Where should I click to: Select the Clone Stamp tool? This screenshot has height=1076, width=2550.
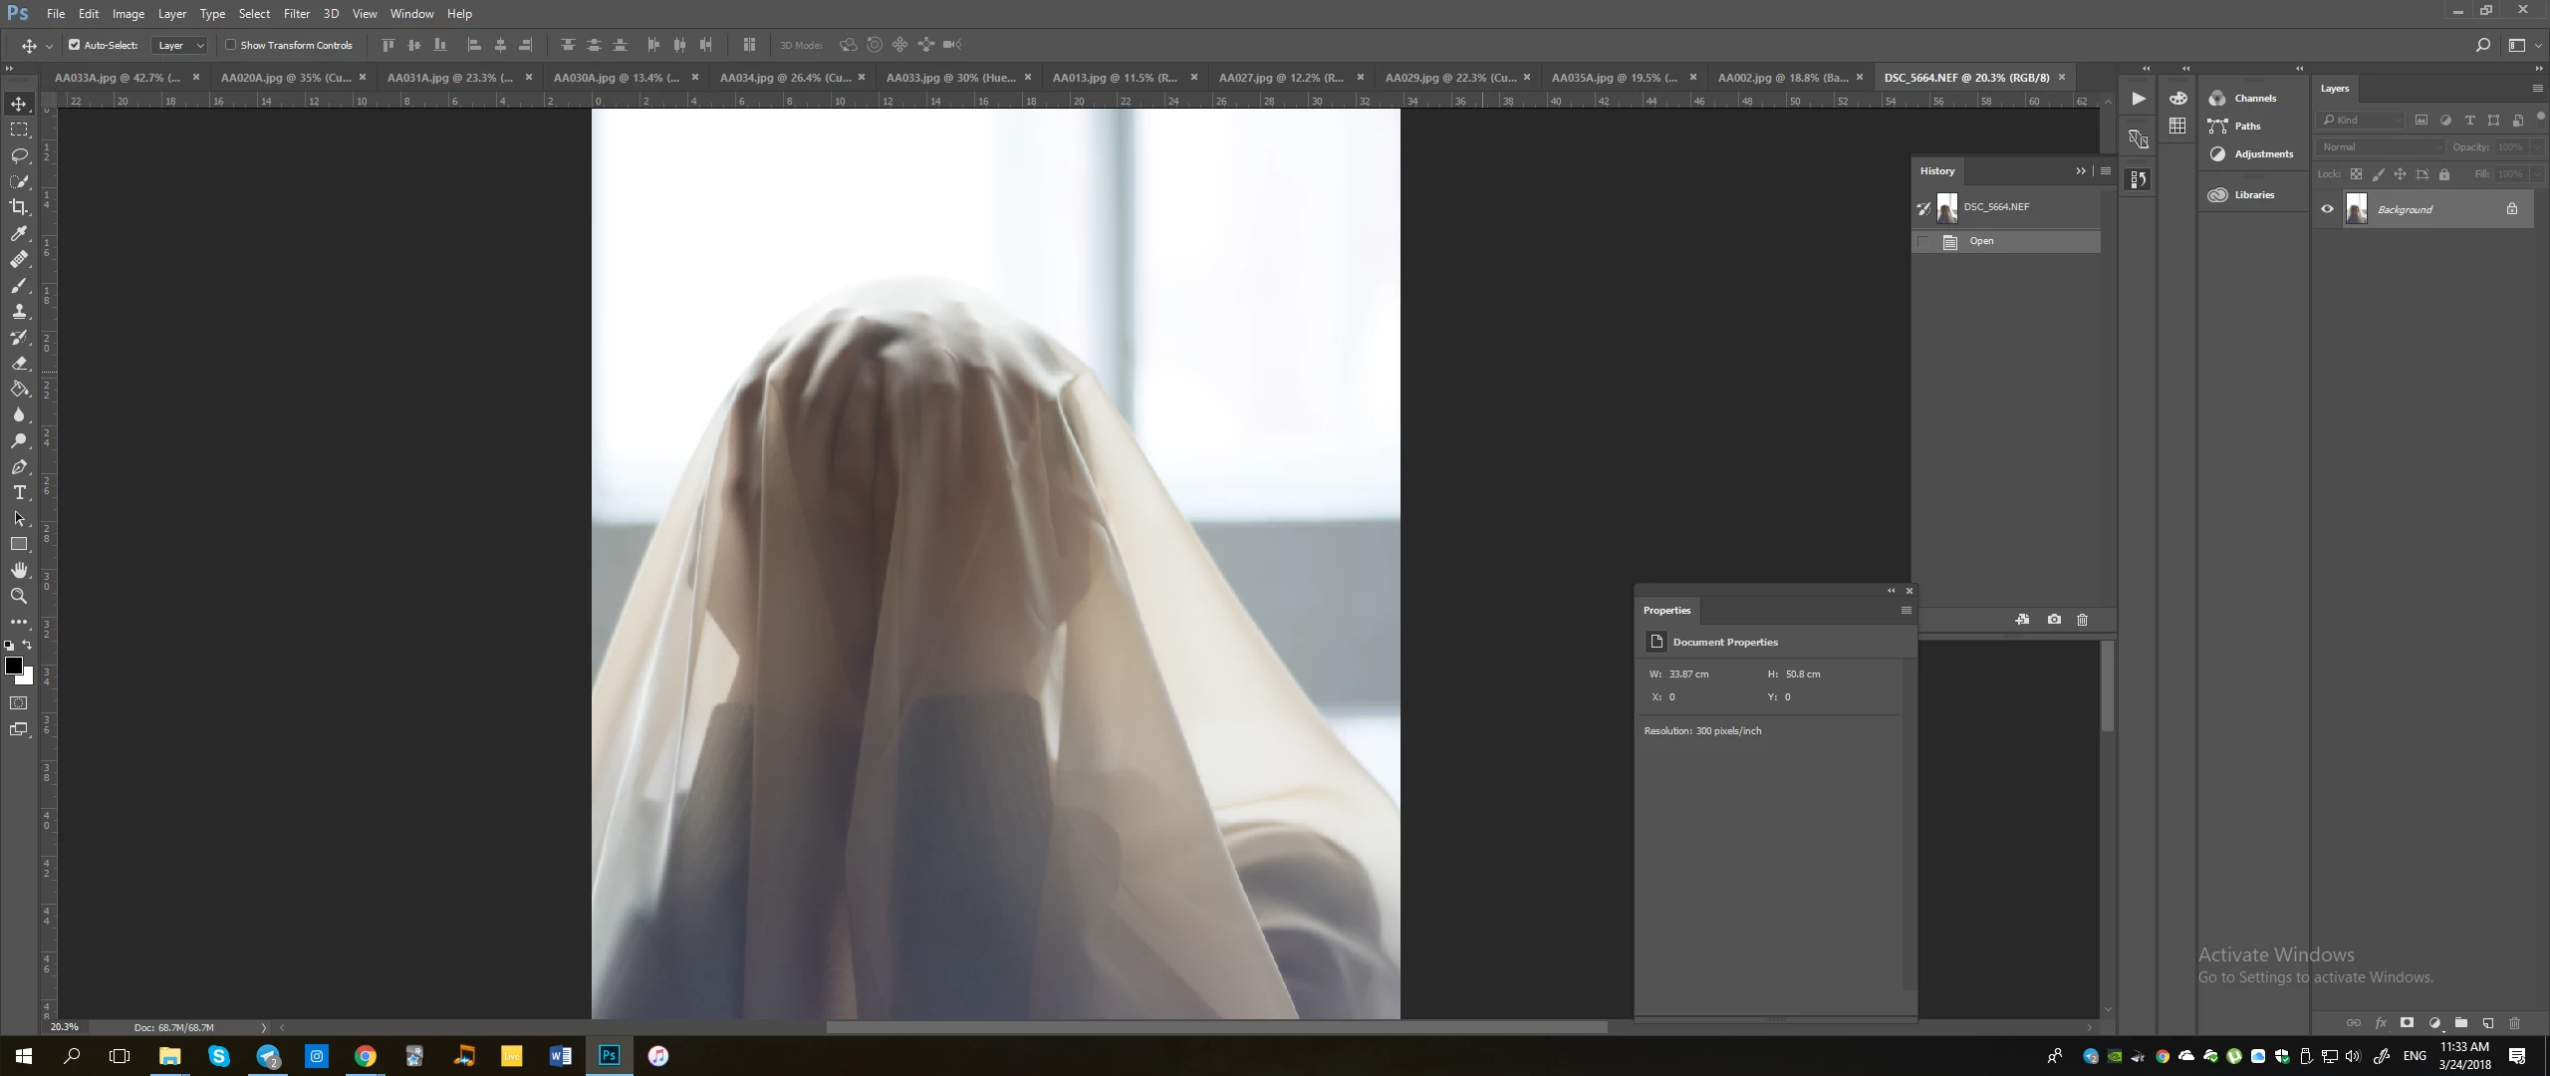click(19, 312)
